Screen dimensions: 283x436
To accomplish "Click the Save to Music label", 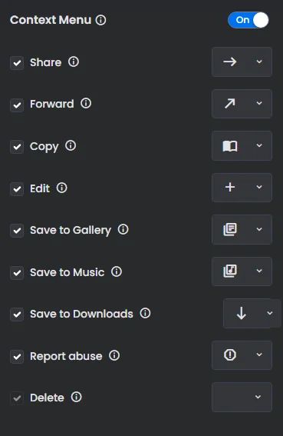I will 67,272.
